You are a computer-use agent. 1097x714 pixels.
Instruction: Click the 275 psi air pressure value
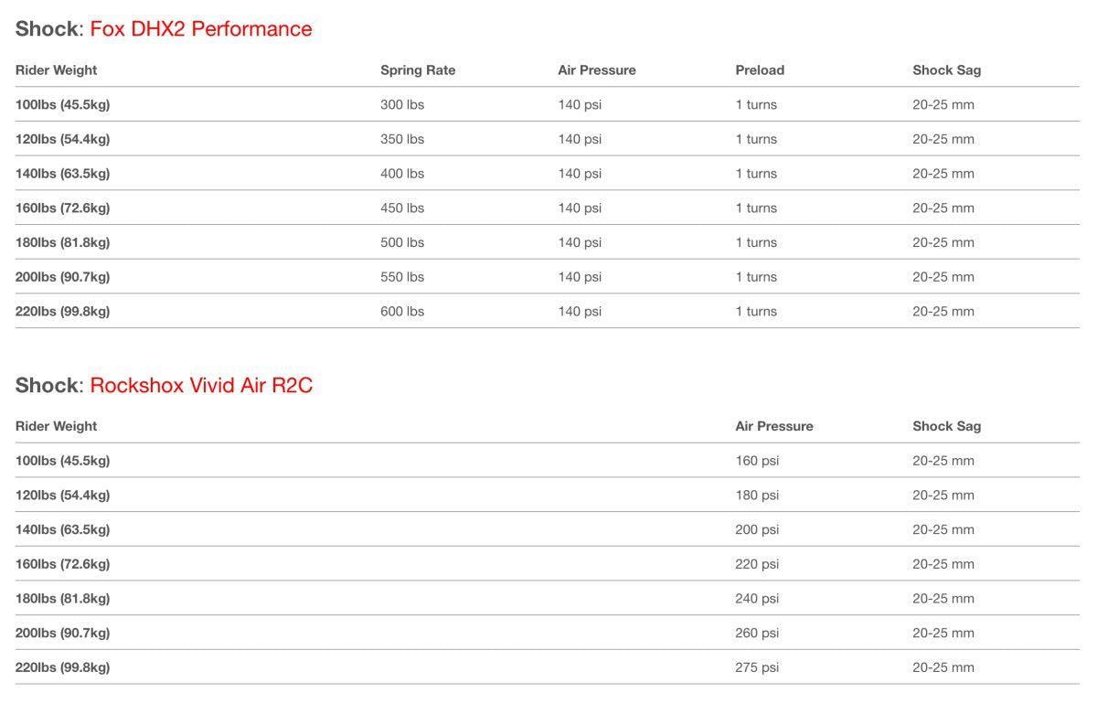[757, 667]
